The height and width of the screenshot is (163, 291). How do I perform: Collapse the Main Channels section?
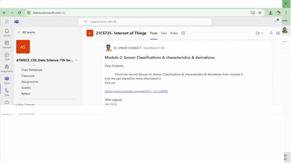coord(16,105)
